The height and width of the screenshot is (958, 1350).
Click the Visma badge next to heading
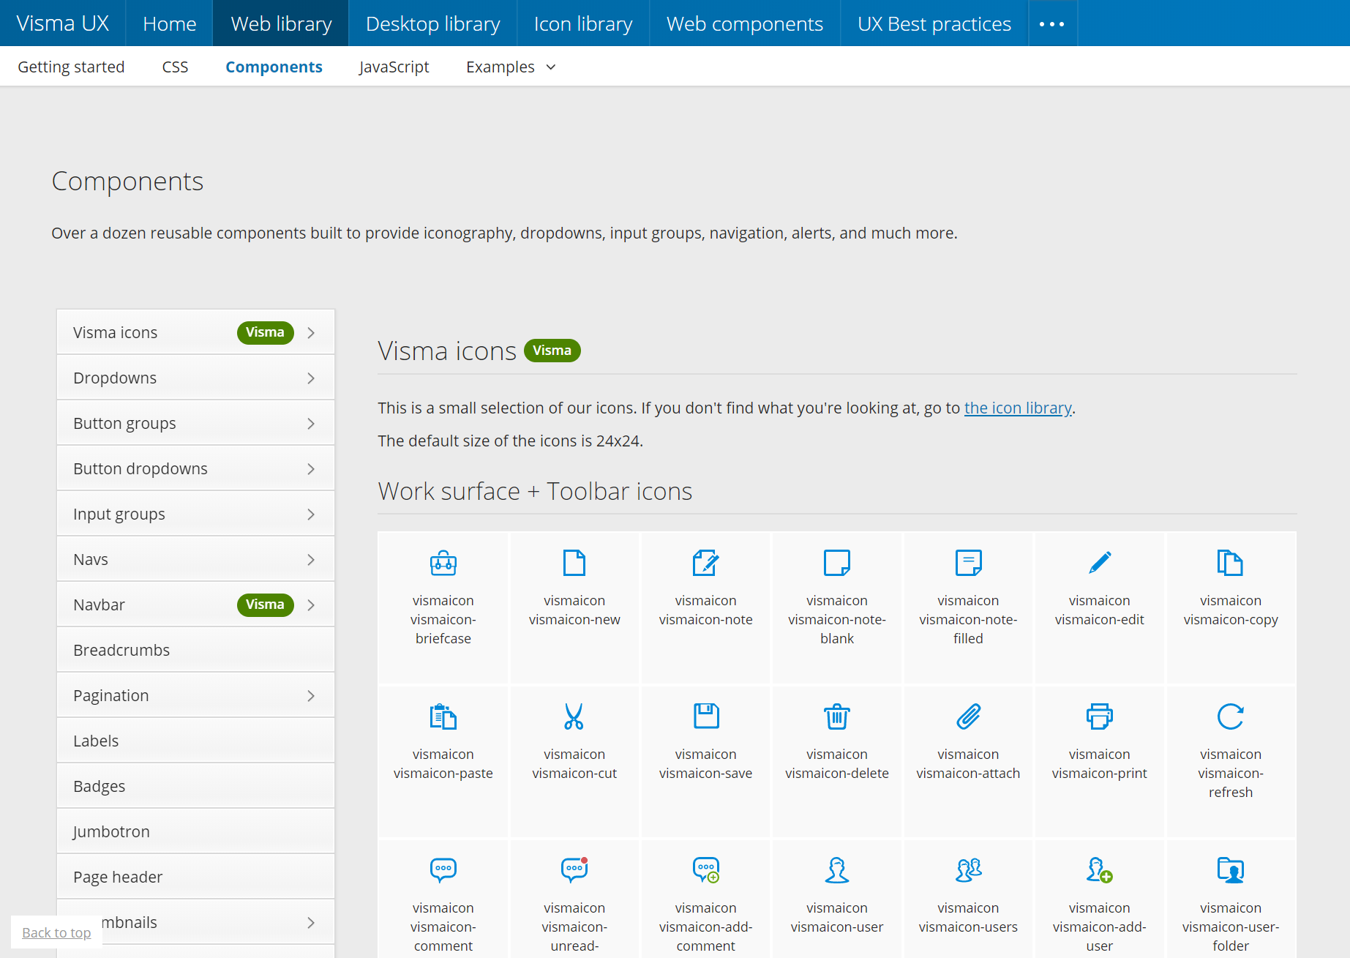(552, 351)
